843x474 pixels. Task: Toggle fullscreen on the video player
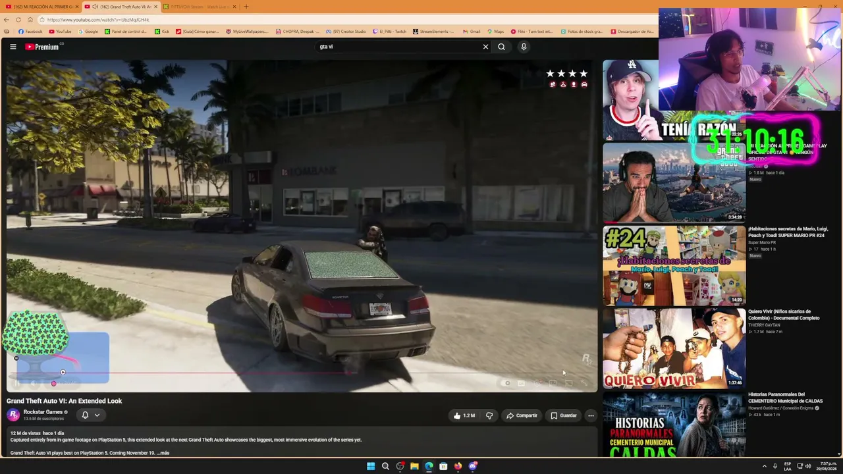[584, 383]
